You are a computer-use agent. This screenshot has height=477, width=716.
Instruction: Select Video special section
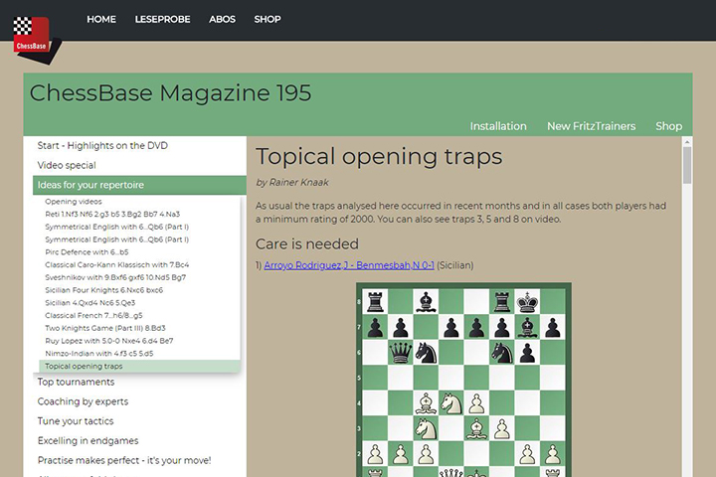coord(67,165)
